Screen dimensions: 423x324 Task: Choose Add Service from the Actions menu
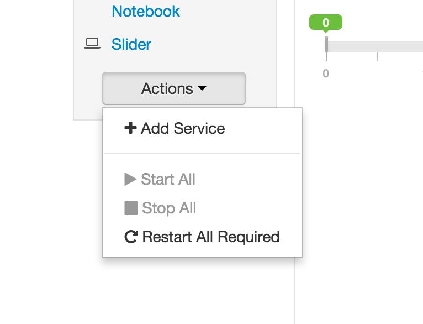tap(182, 129)
